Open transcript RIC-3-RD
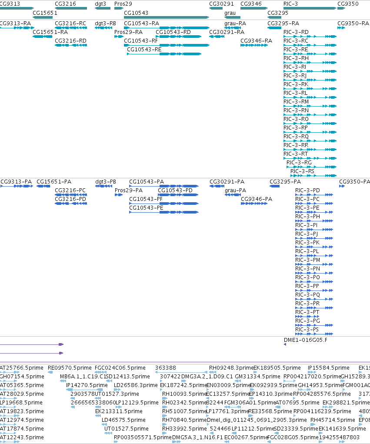The image size is (370, 444). point(296,32)
